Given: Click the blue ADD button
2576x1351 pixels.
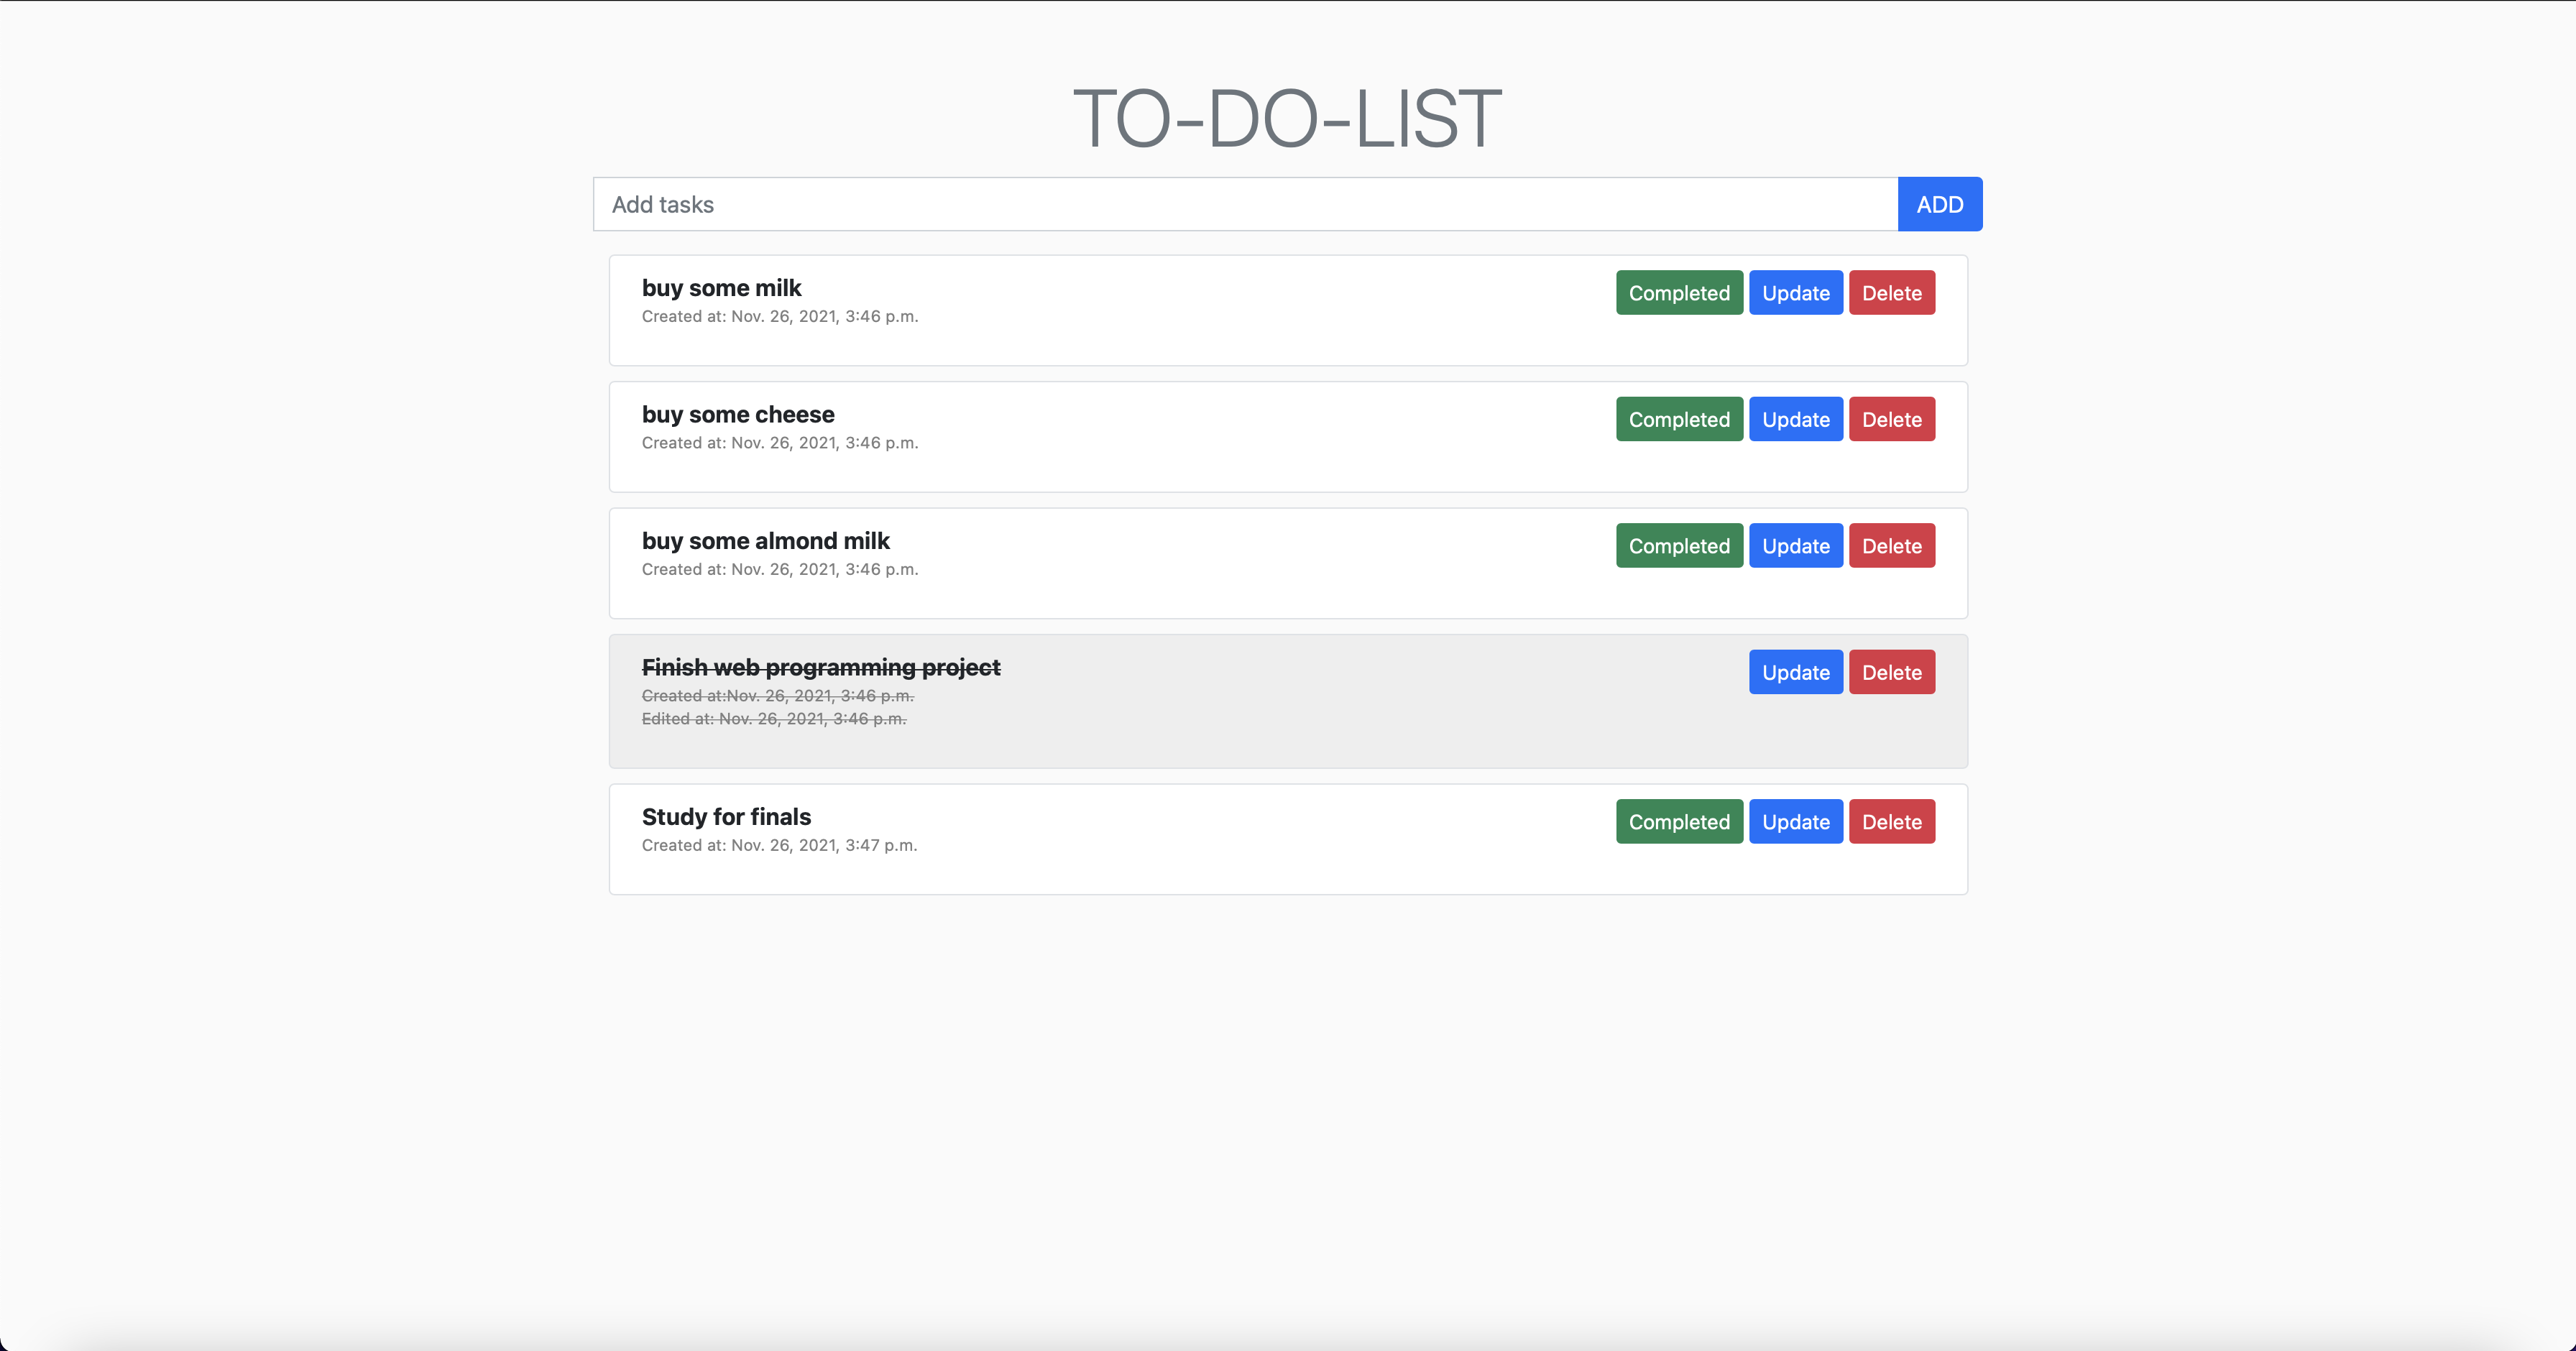Looking at the screenshot, I should click(1938, 203).
